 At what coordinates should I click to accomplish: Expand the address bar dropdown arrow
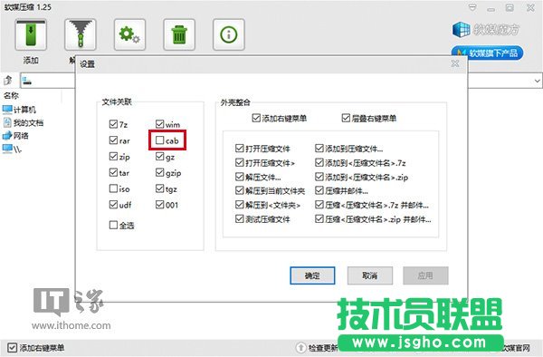point(537,81)
